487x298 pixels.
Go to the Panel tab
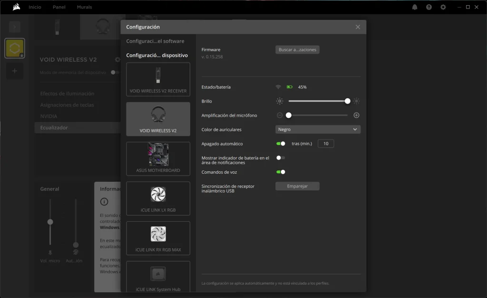(x=59, y=7)
